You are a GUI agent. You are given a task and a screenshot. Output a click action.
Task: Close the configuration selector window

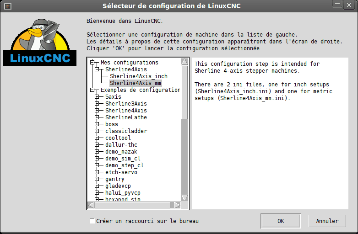pyautogui.click(x=349, y=5)
